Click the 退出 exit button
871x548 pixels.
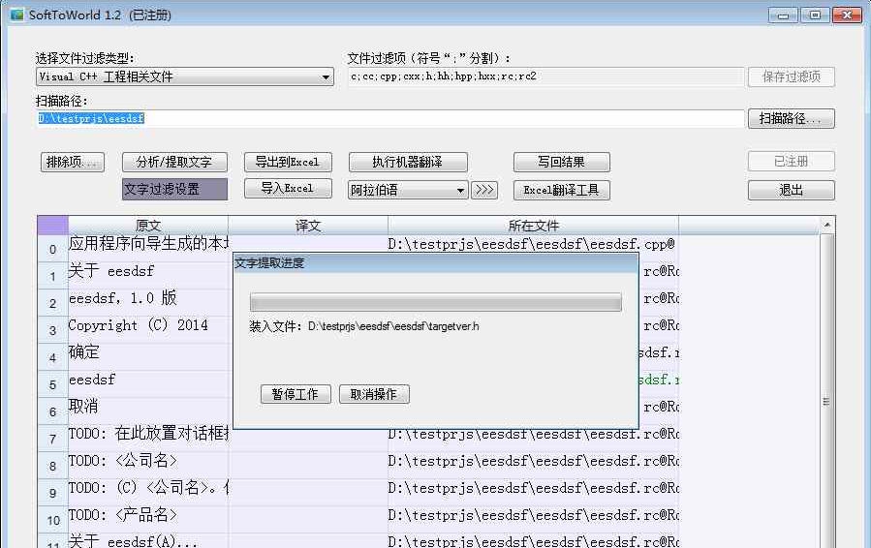(x=791, y=191)
